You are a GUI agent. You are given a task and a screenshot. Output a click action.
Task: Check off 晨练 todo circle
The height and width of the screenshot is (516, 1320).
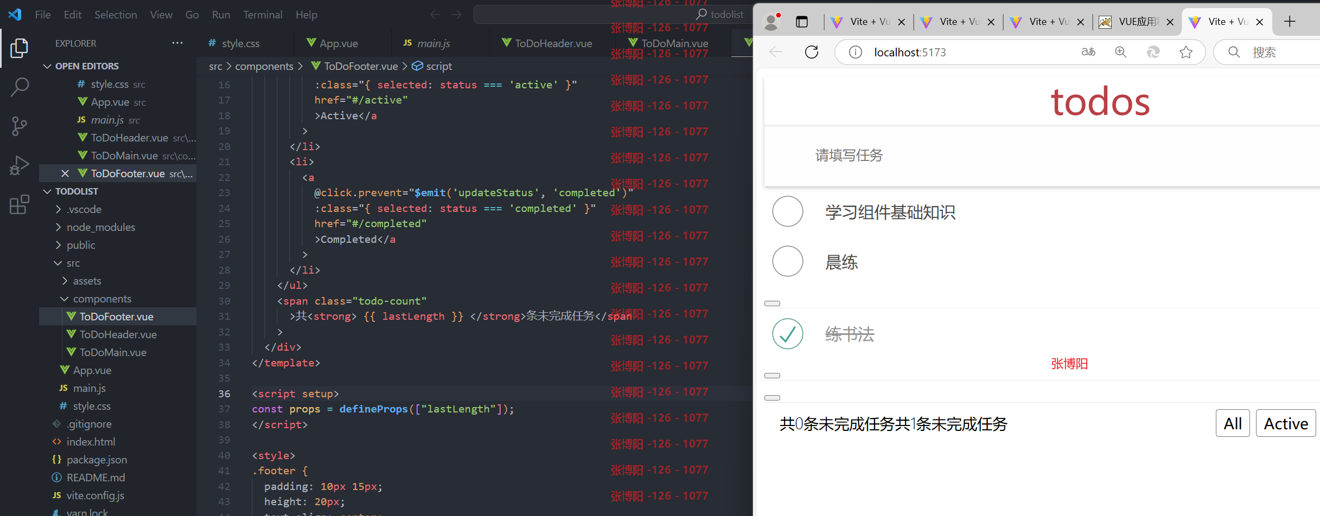[x=788, y=261]
